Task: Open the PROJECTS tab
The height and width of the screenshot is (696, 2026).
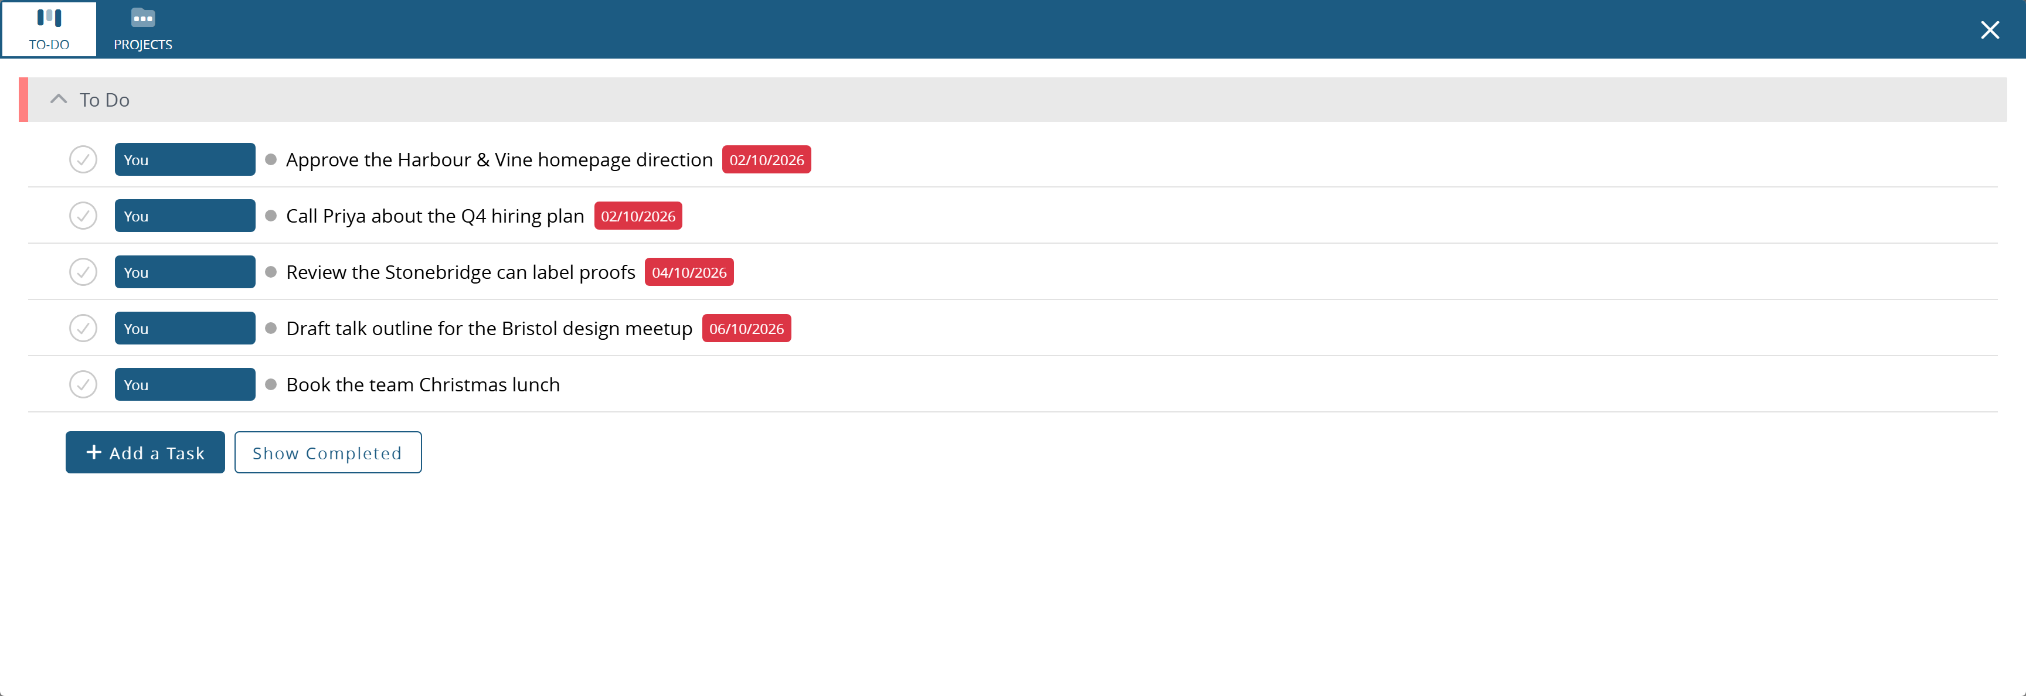Action: tap(142, 29)
